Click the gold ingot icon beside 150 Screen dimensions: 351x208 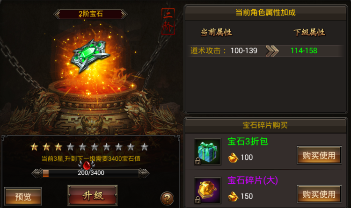pos(233,196)
